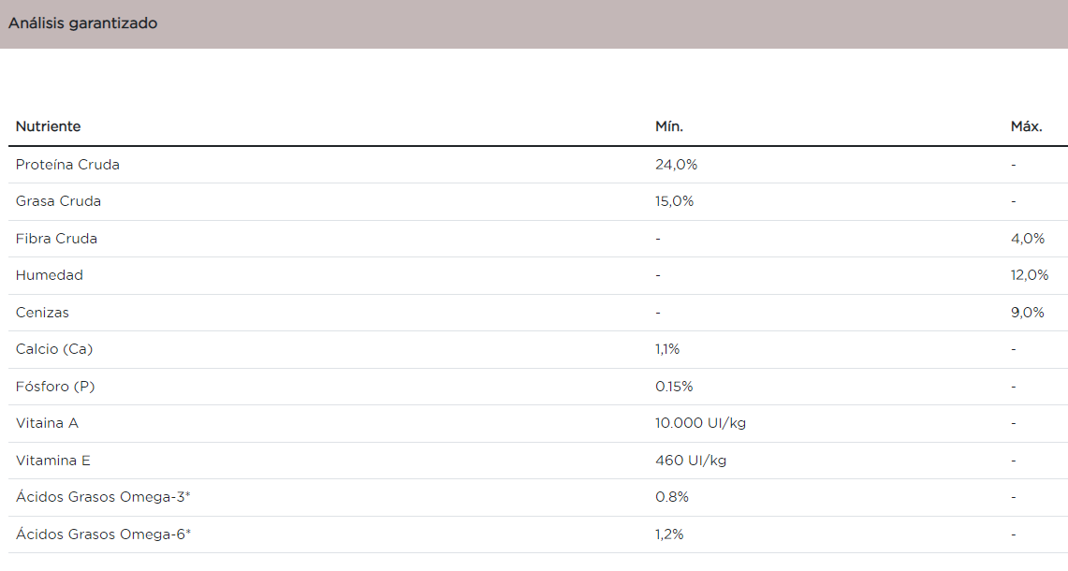This screenshot has width=1068, height=571.
Task: Click the 12,0% maximum moisture value
Action: 1030,275
